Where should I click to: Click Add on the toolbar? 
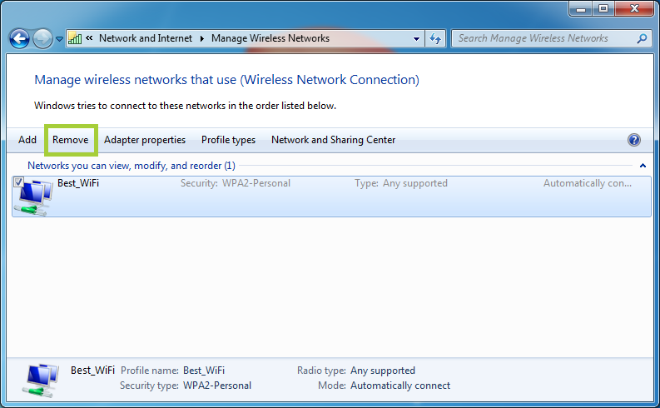27,140
